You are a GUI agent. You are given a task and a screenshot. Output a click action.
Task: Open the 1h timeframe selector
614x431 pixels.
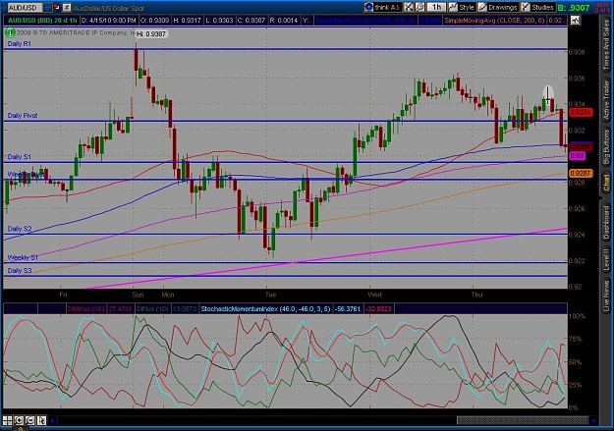tap(436, 7)
